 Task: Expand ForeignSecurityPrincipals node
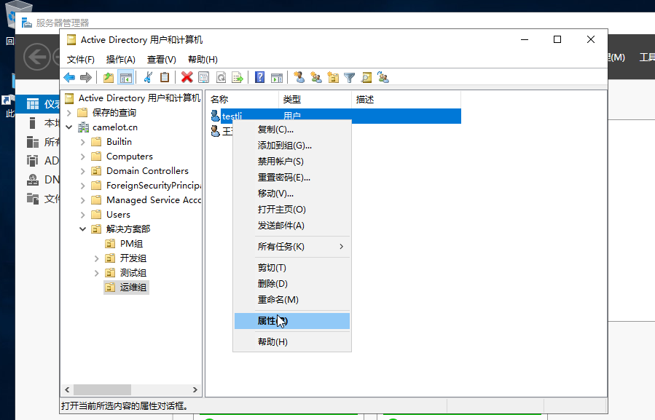83,186
